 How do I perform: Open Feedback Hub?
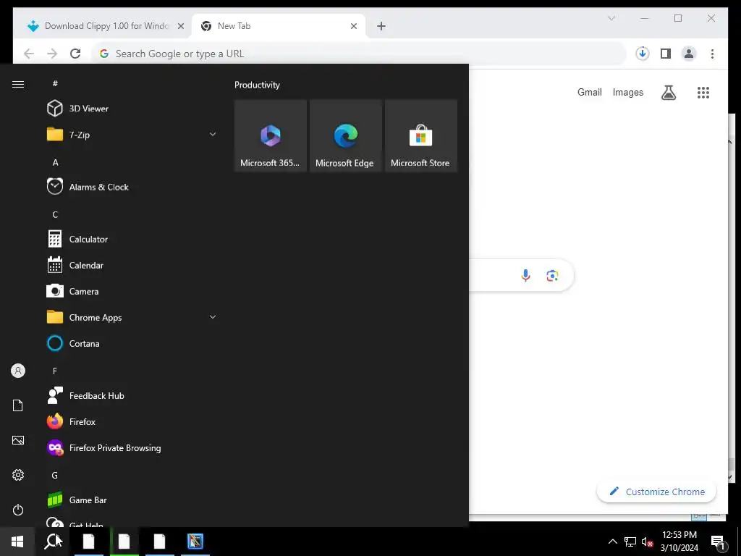tap(132, 396)
